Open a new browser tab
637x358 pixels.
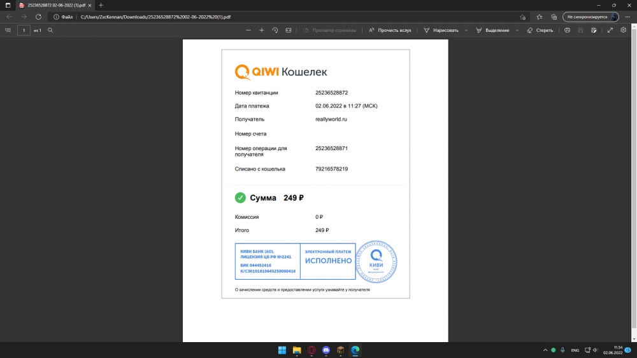101,5
